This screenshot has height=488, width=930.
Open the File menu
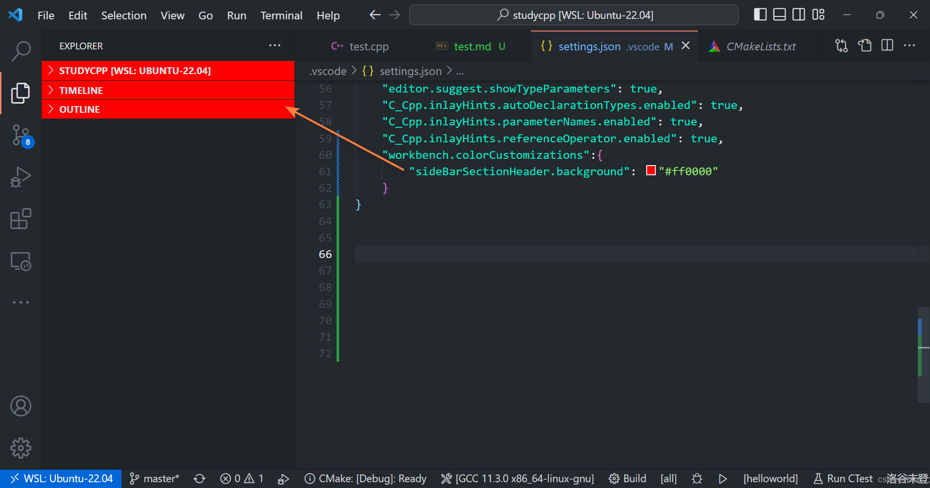[46, 15]
